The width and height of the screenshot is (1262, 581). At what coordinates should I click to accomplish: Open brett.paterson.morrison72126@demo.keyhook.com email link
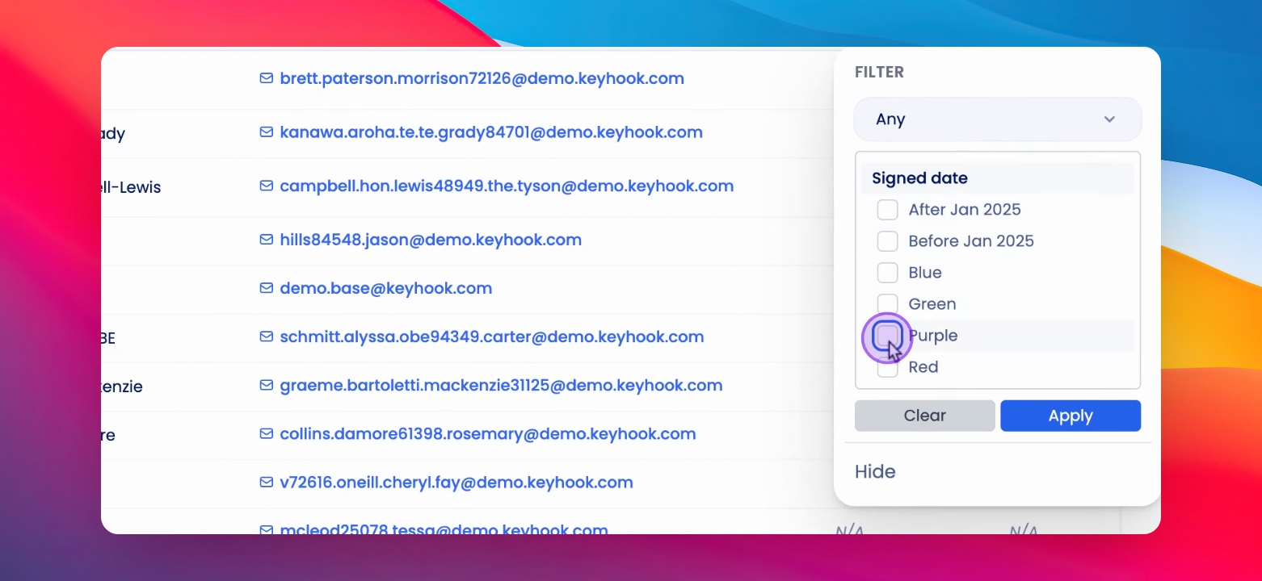(482, 78)
